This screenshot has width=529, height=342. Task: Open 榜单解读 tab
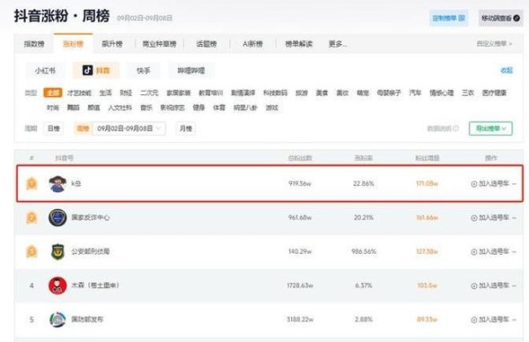point(299,44)
